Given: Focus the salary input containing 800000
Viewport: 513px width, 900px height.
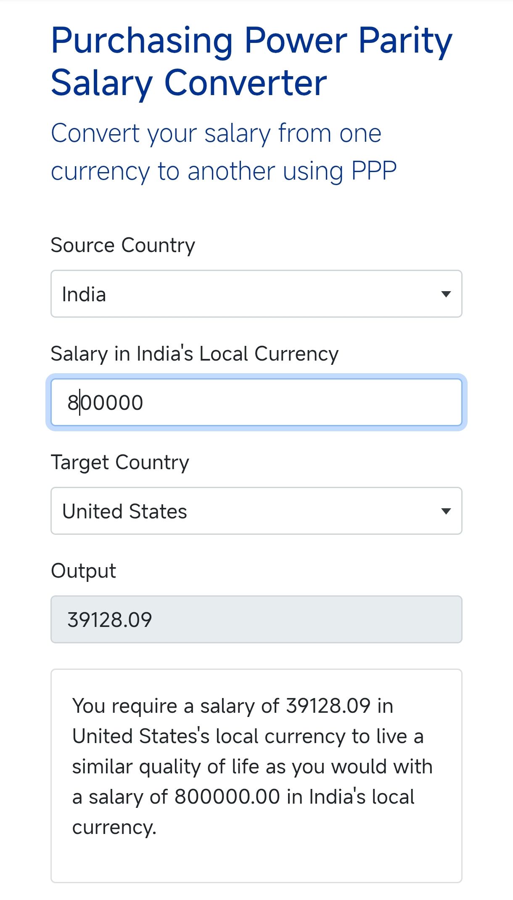Looking at the screenshot, I should pos(256,402).
